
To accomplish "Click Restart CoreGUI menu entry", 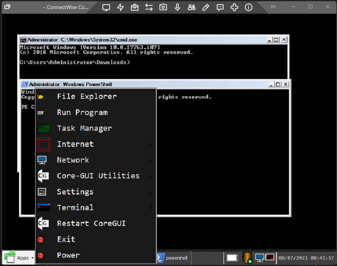I will pos(91,223).
